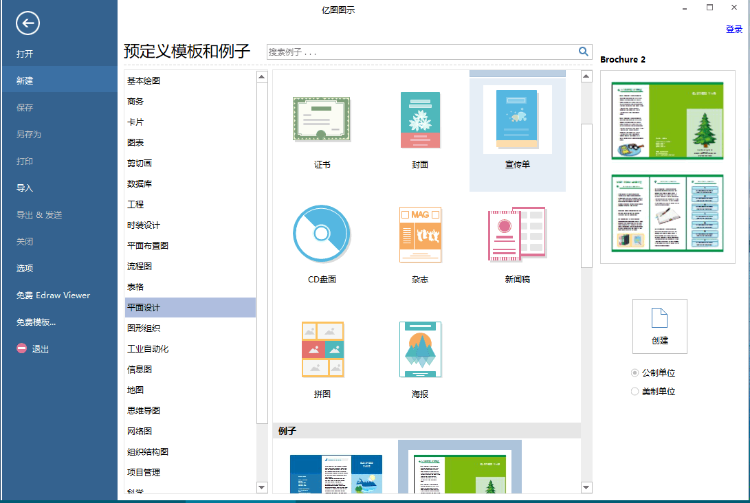Choose the 海报 poster template icon
Image resolution: width=750 pixels, height=503 pixels.
(x=420, y=349)
